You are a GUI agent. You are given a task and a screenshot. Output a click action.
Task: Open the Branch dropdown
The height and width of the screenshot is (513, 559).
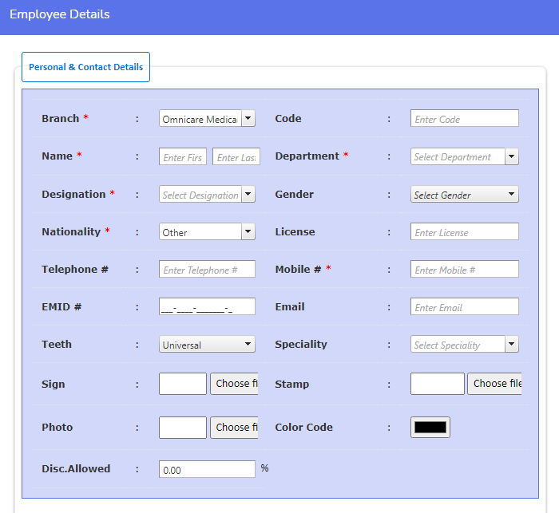(x=207, y=119)
